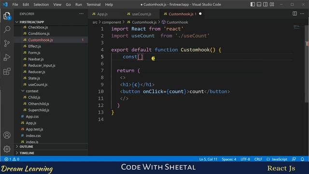Screen dimensions: 309x174
Task: Open the Search view icon
Action: (x=7, y=29)
